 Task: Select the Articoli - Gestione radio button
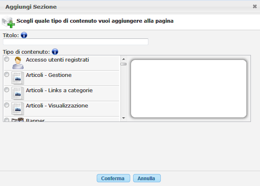pyautogui.click(x=7, y=75)
